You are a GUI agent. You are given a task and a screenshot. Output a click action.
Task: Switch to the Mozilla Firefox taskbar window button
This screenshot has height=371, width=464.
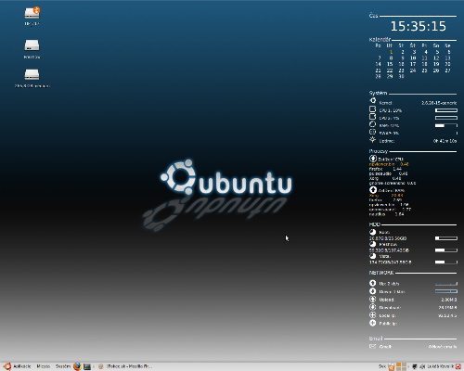pyautogui.click(x=126, y=366)
